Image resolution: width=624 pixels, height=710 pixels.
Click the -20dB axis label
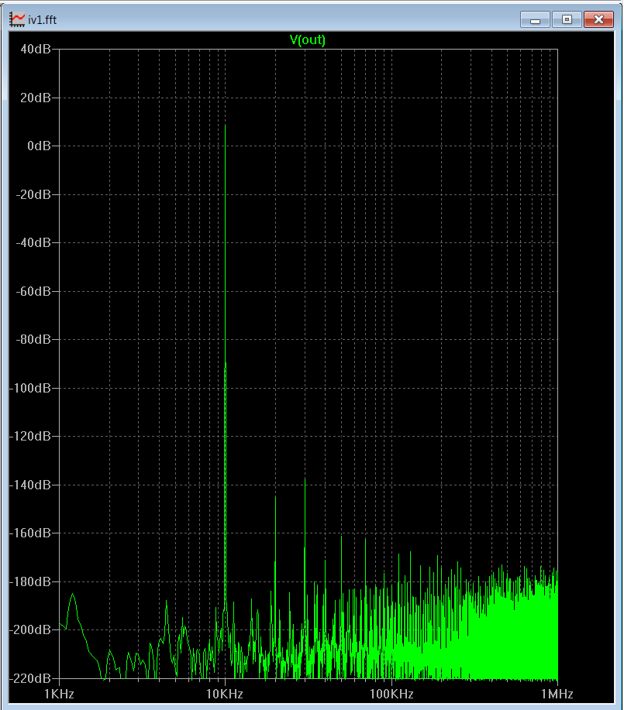click(33, 194)
